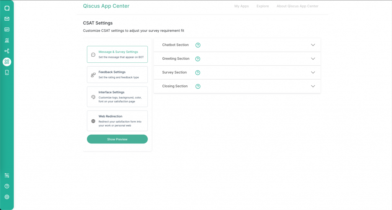The image size is (392, 210).
Task: Click the Chatbot Section label
Action: coord(175,45)
